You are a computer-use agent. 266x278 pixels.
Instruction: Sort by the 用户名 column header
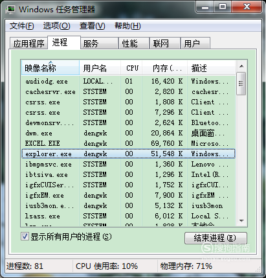(x=100, y=68)
